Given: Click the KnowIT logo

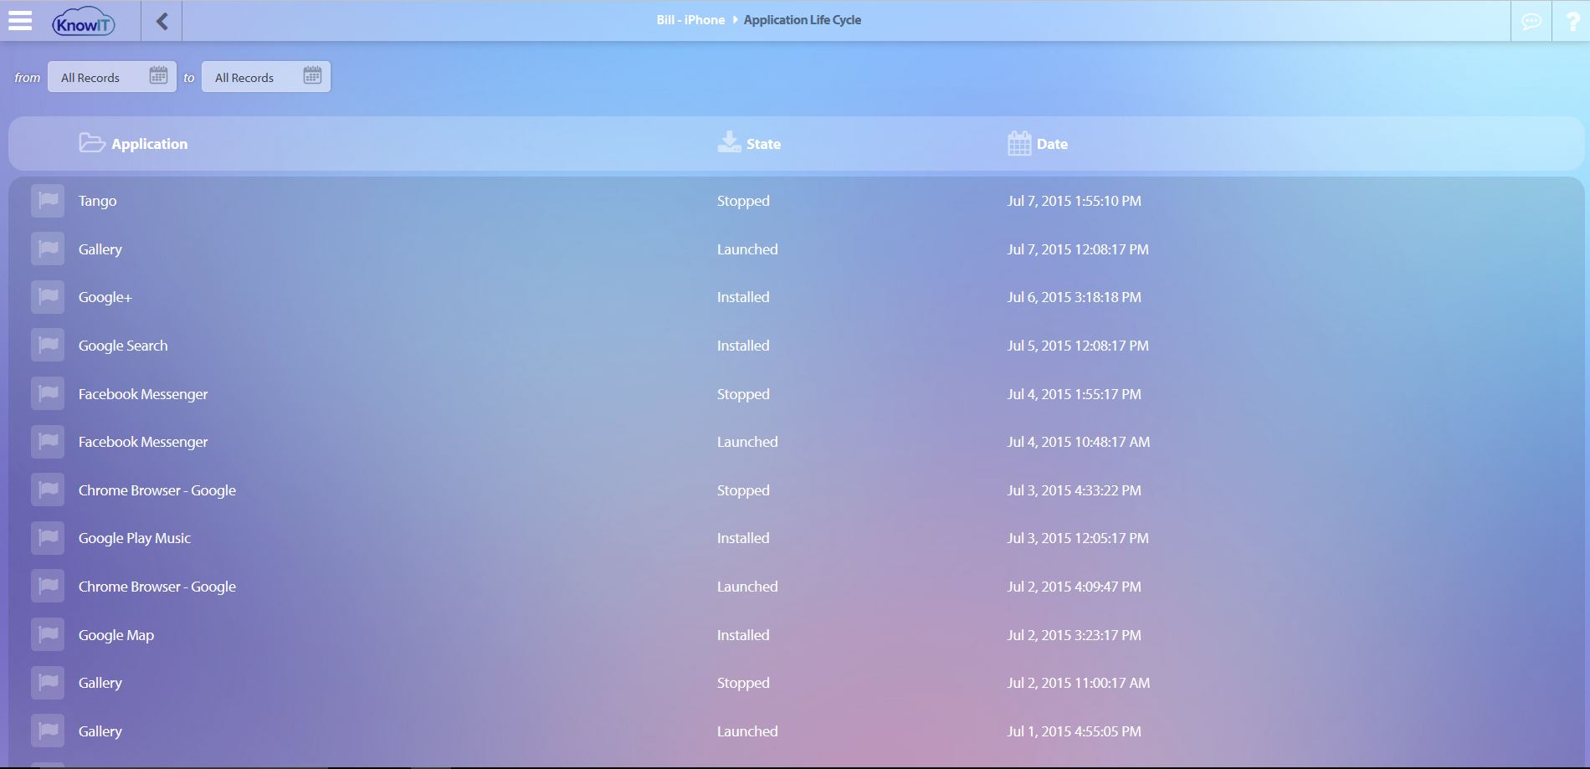Looking at the screenshot, I should click(84, 23).
